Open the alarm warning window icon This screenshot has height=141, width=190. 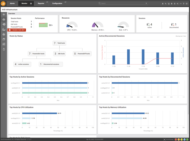[x=169, y=4]
